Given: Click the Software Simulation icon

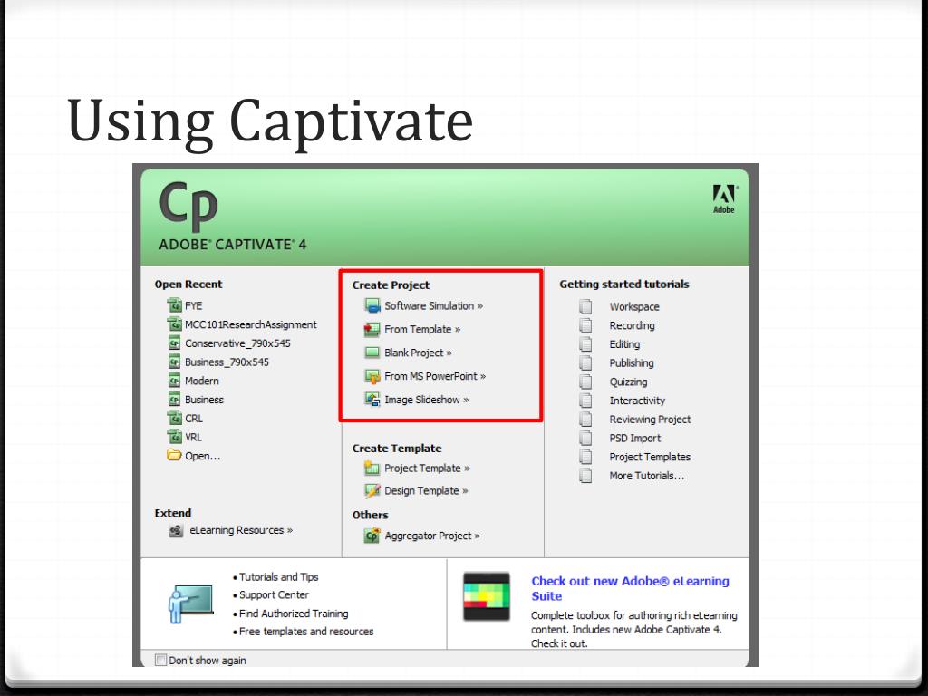Looking at the screenshot, I should click(x=372, y=306).
